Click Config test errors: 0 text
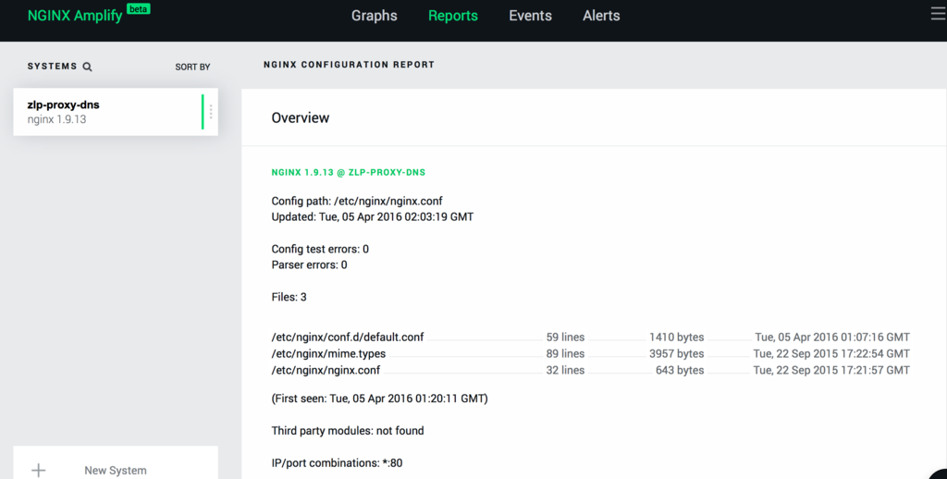Image resolution: width=947 pixels, height=479 pixels. [x=320, y=249]
